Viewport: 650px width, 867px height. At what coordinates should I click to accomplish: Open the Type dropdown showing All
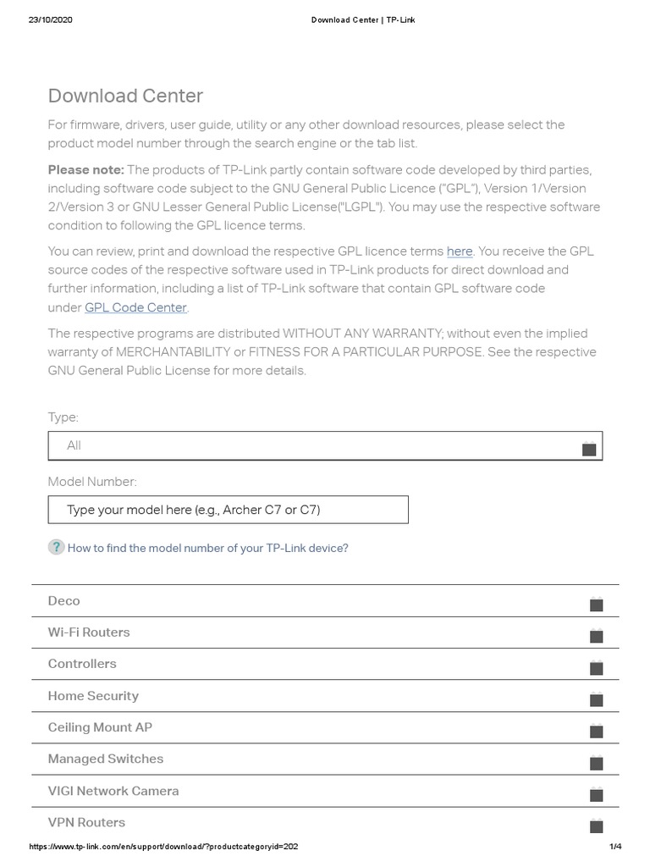pos(325,445)
